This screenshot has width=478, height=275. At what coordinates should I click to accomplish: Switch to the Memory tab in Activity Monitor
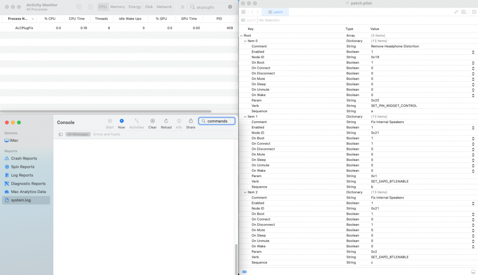(118, 7)
